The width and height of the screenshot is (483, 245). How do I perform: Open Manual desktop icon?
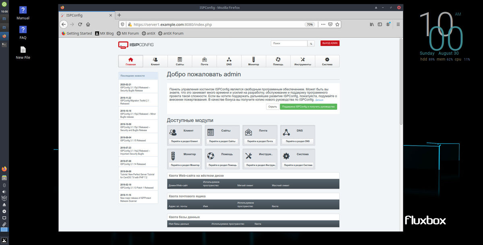click(23, 13)
